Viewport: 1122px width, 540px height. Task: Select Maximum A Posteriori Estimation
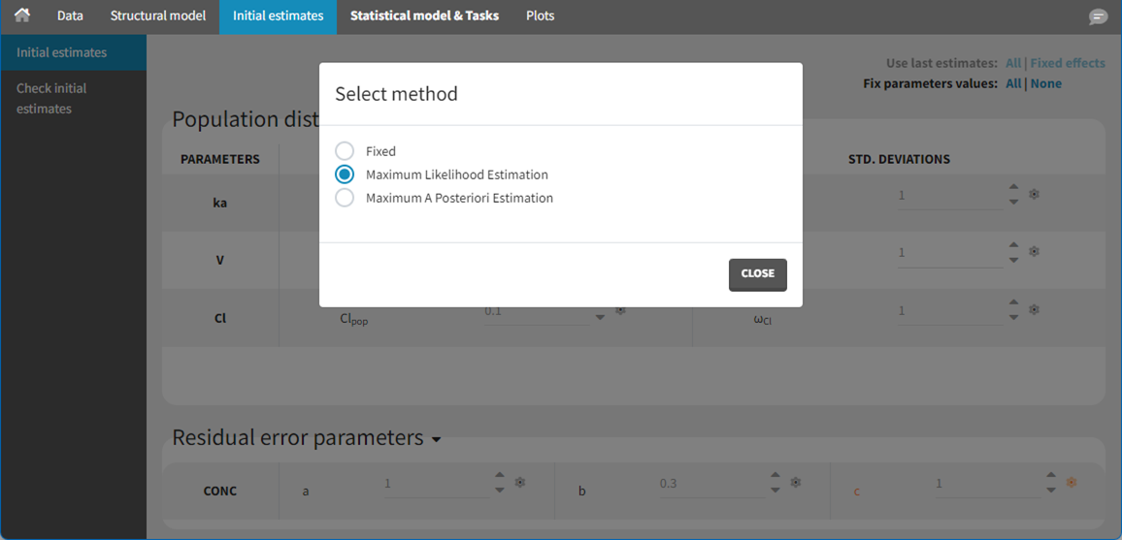[345, 198]
